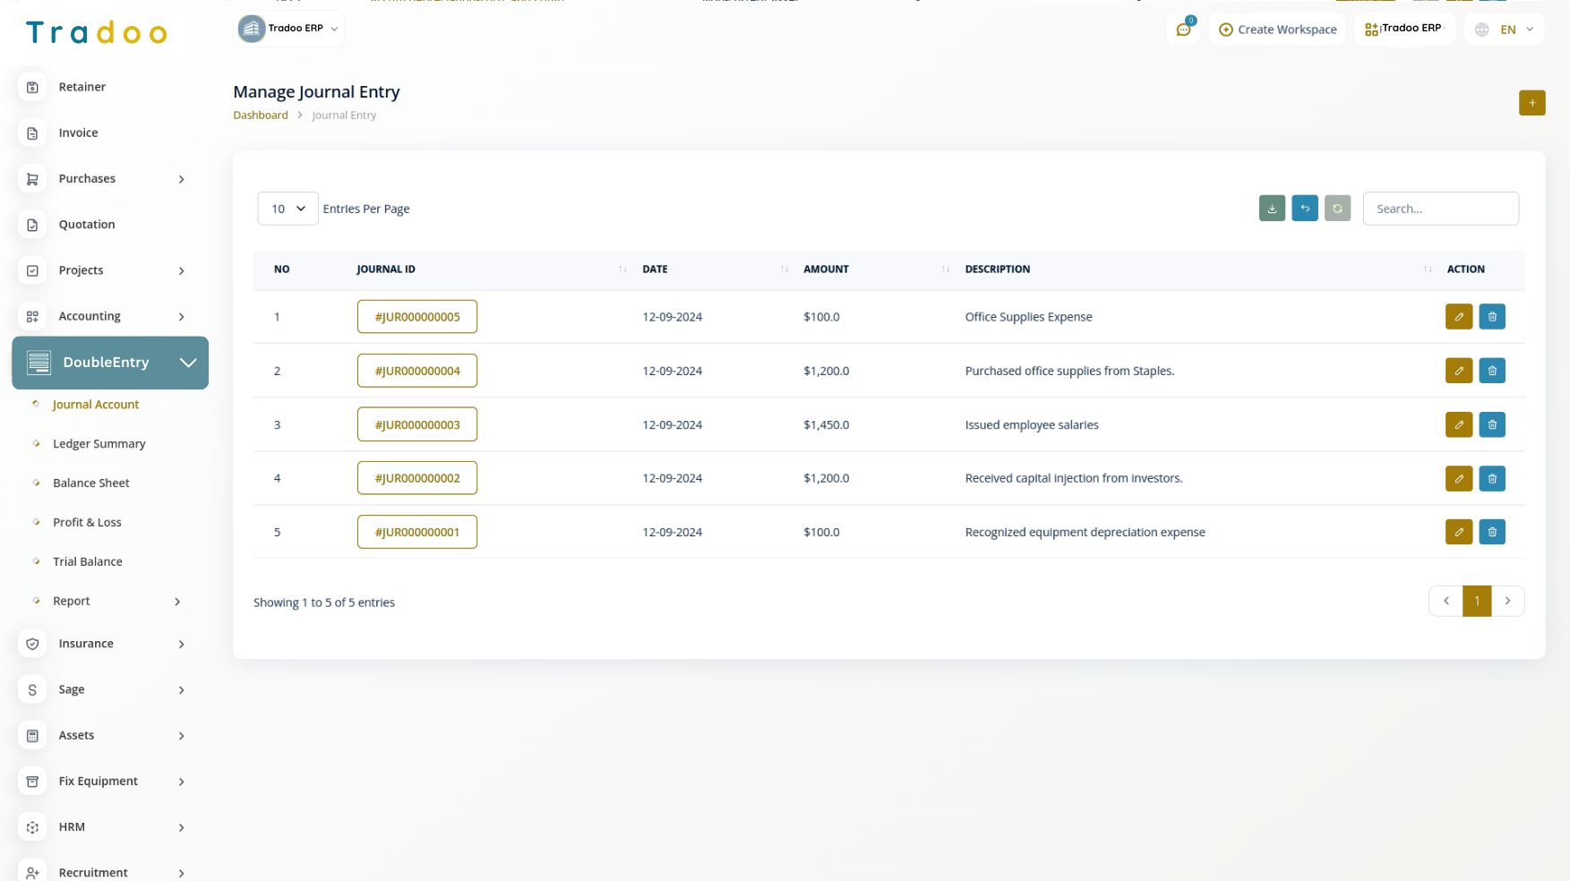Click the next page arrow
The height and width of the screenshot is (881, 1570).
[1507, 601]
